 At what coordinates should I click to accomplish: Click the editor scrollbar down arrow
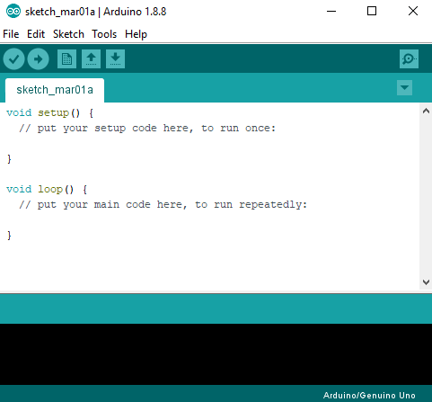[x=426, y=282]
